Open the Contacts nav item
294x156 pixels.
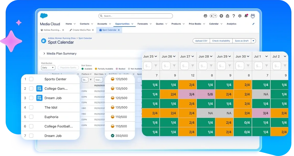[x=85, y=24]
